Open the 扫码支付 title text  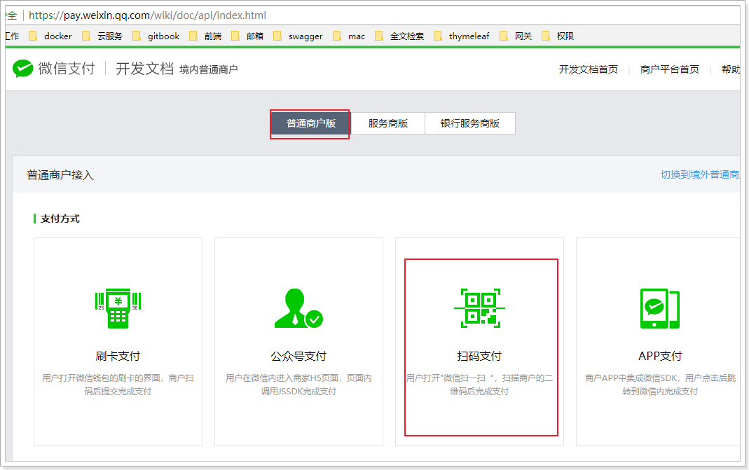tap(479, 357)
